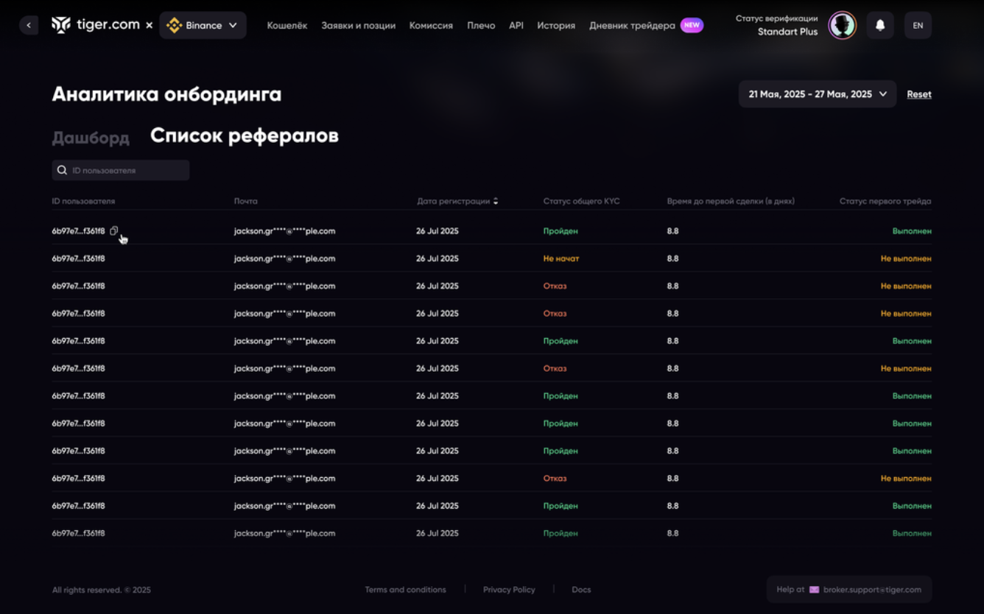Click the Reset link

[918, 94]
